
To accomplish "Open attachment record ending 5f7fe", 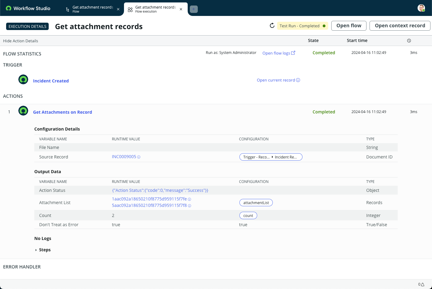I will tap(149, 199).
